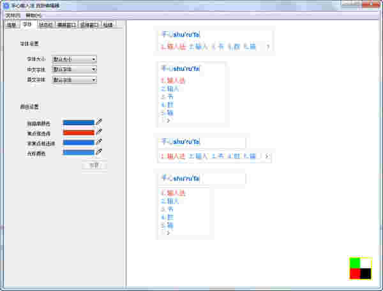Click the pencil icon beside the first color row
This screenshot has width=383, height=291.
click(x=99, y=122)
